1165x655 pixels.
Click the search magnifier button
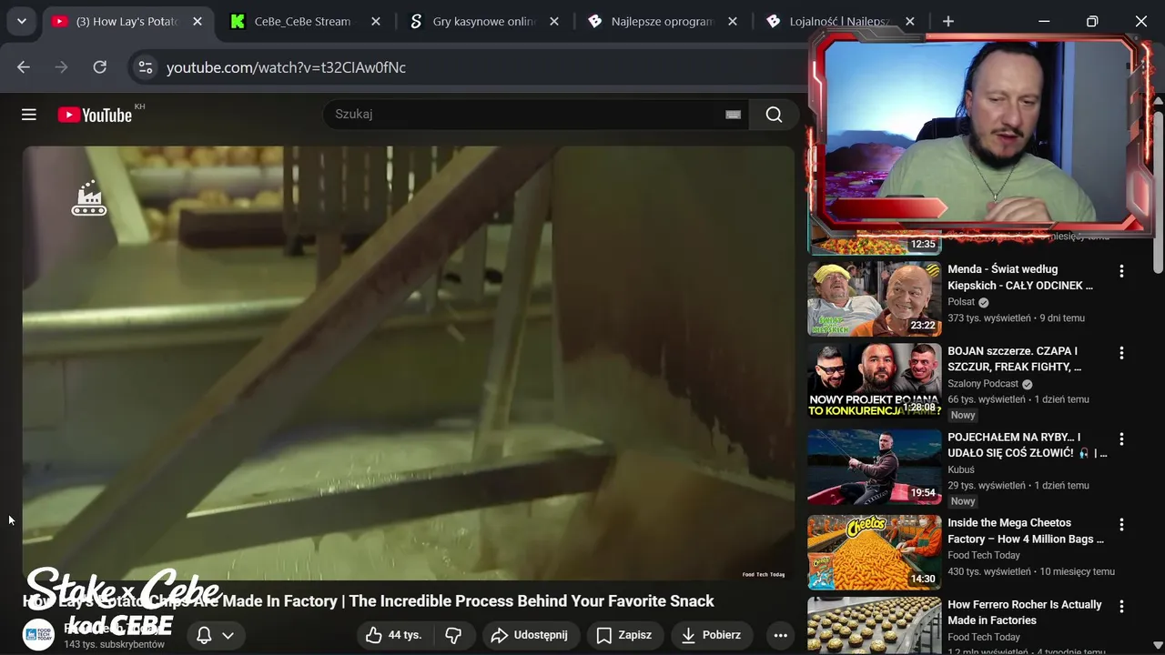774,114
